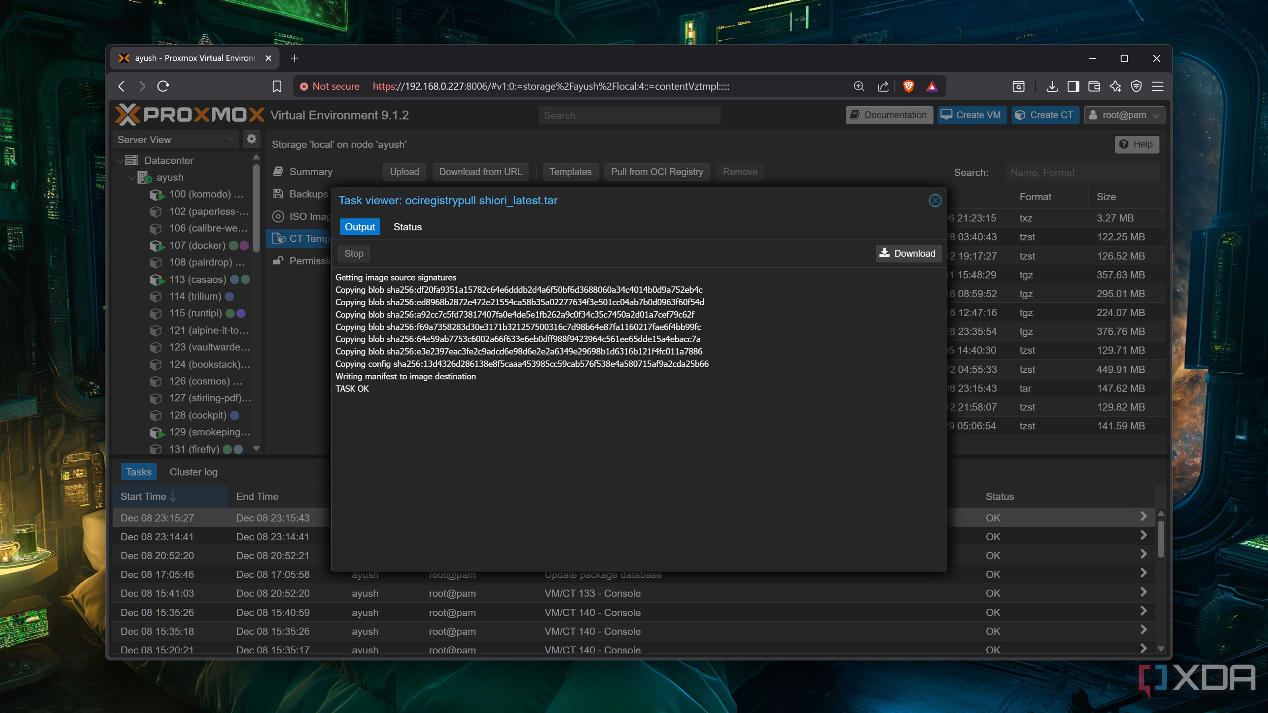This screenshot has height=713, width=1268.
Task: Open the Cluster log tab
Action: (x=194, y=472)
